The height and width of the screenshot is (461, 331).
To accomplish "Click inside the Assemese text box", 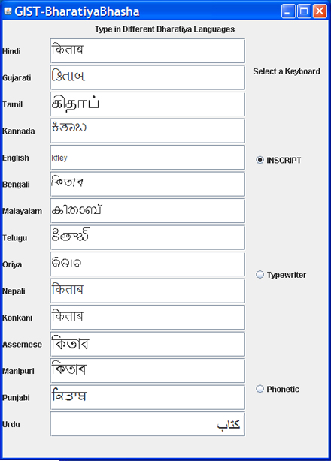I will [x=147, y=344].
